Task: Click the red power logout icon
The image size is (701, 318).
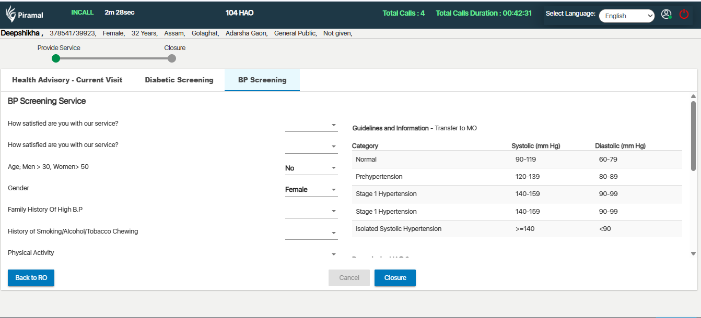Action: tap(684, 15)
